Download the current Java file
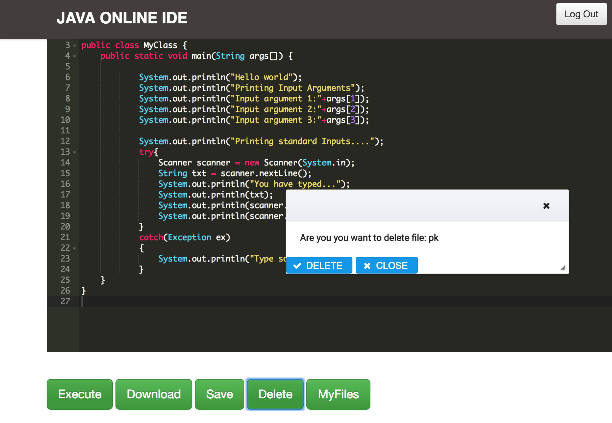The image size is (612, 423). pyautogui.click(x=154, y=394)
